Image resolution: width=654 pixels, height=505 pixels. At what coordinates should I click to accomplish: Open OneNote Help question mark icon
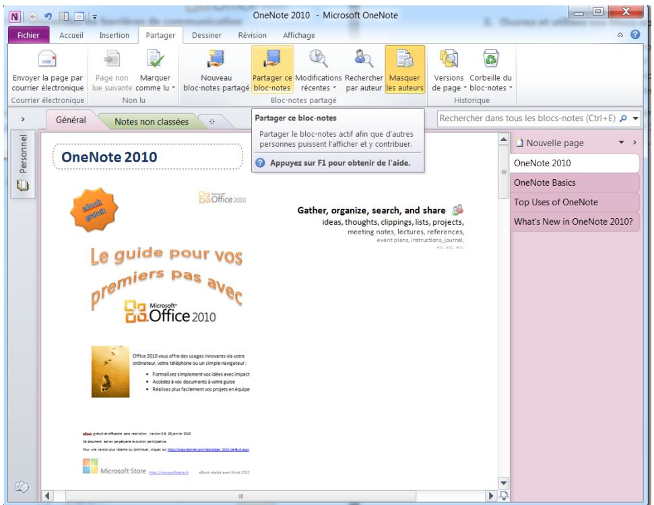635,34
